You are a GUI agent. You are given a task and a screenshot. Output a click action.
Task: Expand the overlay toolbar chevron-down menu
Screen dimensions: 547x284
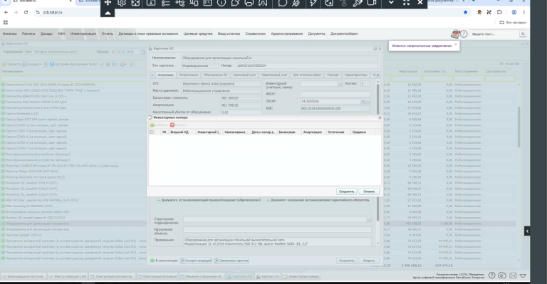coord(391,2)
